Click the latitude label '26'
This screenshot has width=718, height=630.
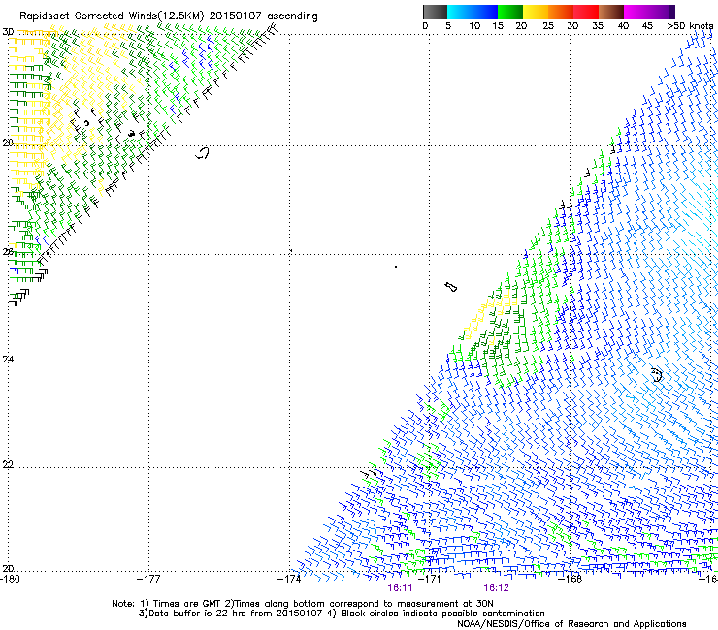(8, 252)
